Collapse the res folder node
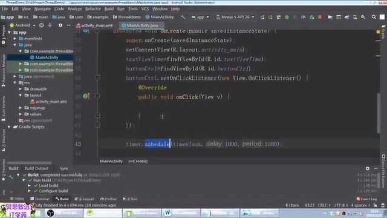Viewport: 387px width, 218px height. pyautogui.click(x=15, y=82)
